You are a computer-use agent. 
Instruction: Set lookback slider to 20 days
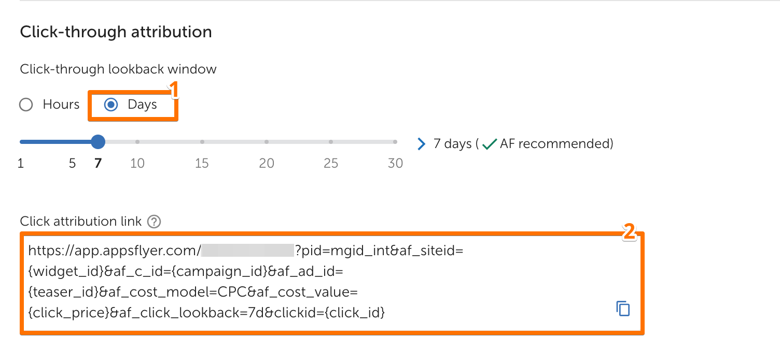(266, 141)
